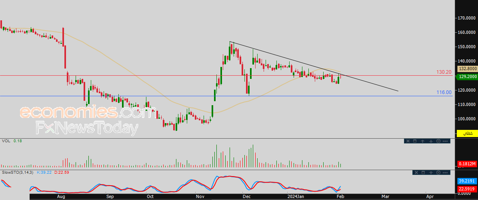Click the 100.0000 price axis label

(x=467, y=119)
